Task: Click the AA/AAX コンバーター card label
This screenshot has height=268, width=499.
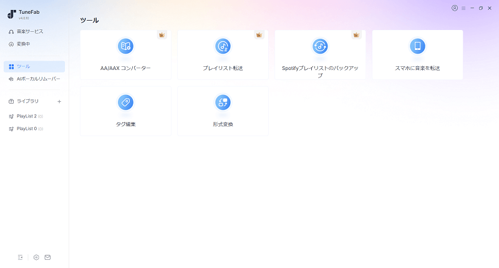Action: pyautogui.click(x=125, y=68)
